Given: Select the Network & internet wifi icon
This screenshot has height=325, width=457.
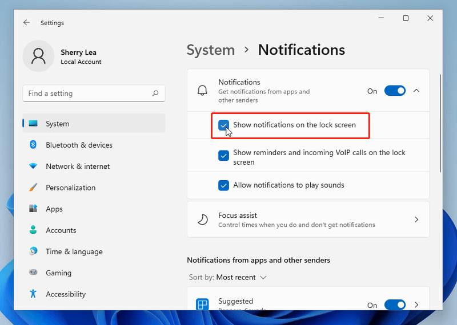Looking at the screenshot, I should (x=33, y=166).
